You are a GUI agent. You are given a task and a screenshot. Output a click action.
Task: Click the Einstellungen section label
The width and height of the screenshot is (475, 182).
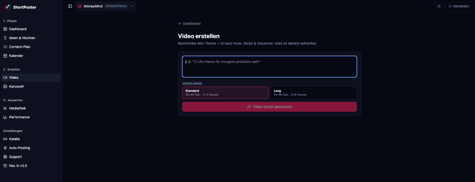click(13, 131)
